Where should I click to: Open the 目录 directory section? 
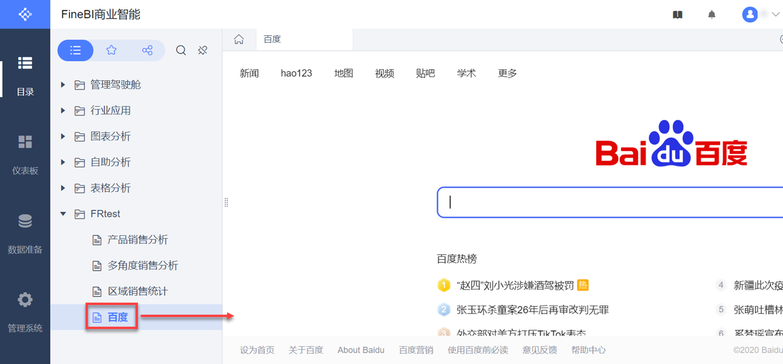click(x=25, y=75)
